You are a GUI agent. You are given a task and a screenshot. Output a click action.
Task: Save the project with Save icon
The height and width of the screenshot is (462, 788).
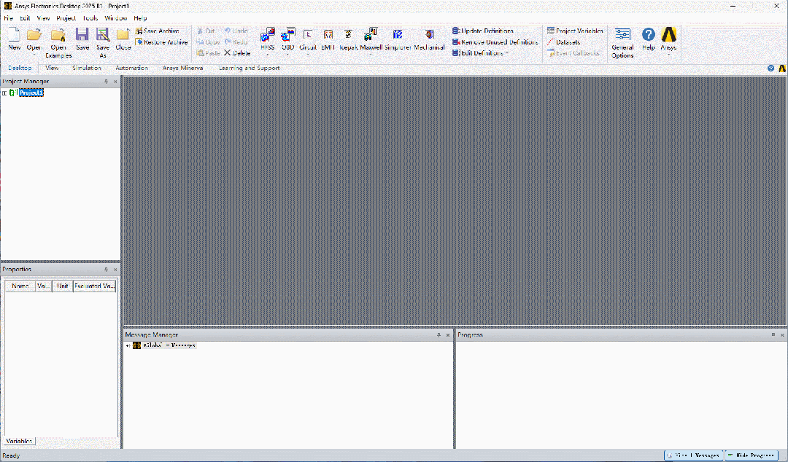click(82, 34)
